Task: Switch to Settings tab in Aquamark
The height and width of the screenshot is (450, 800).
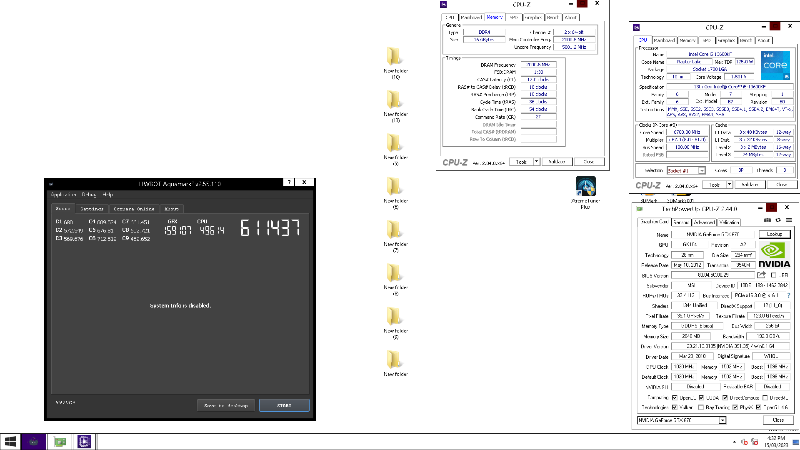Action: pyautogui.click(x=92, y=209)
